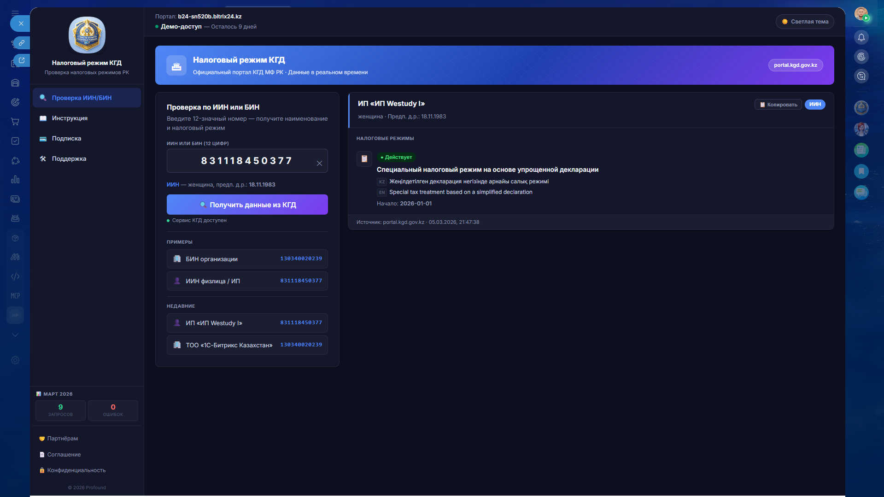Open recent entry ИП «ИП Westudy I»

pyautogui.click(x=247, y=323)
